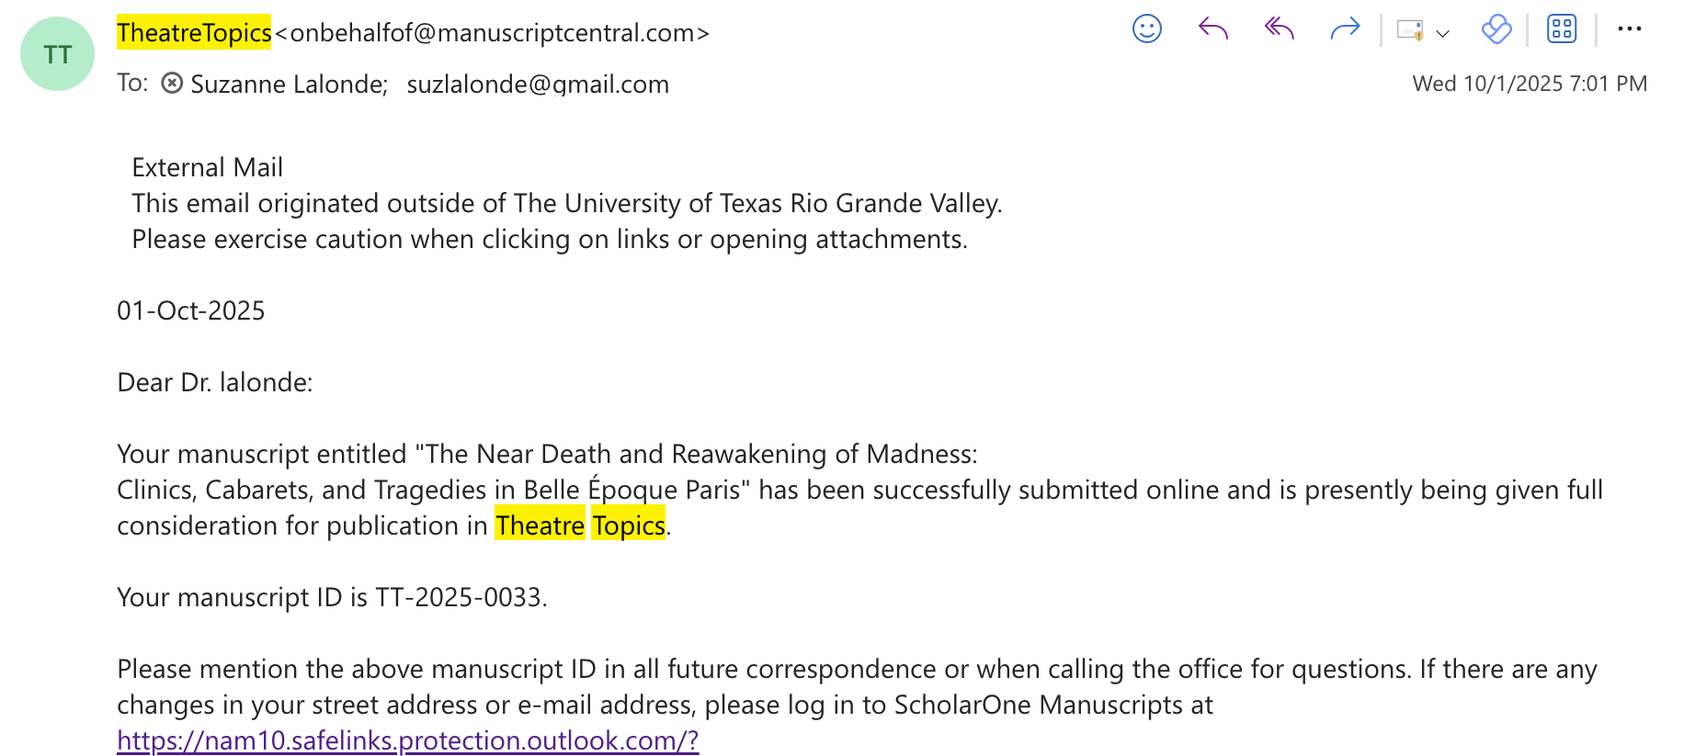Add an emoji reaction to the email
The height and width of the screenshot is (756, 1684).
point(1146,29)
